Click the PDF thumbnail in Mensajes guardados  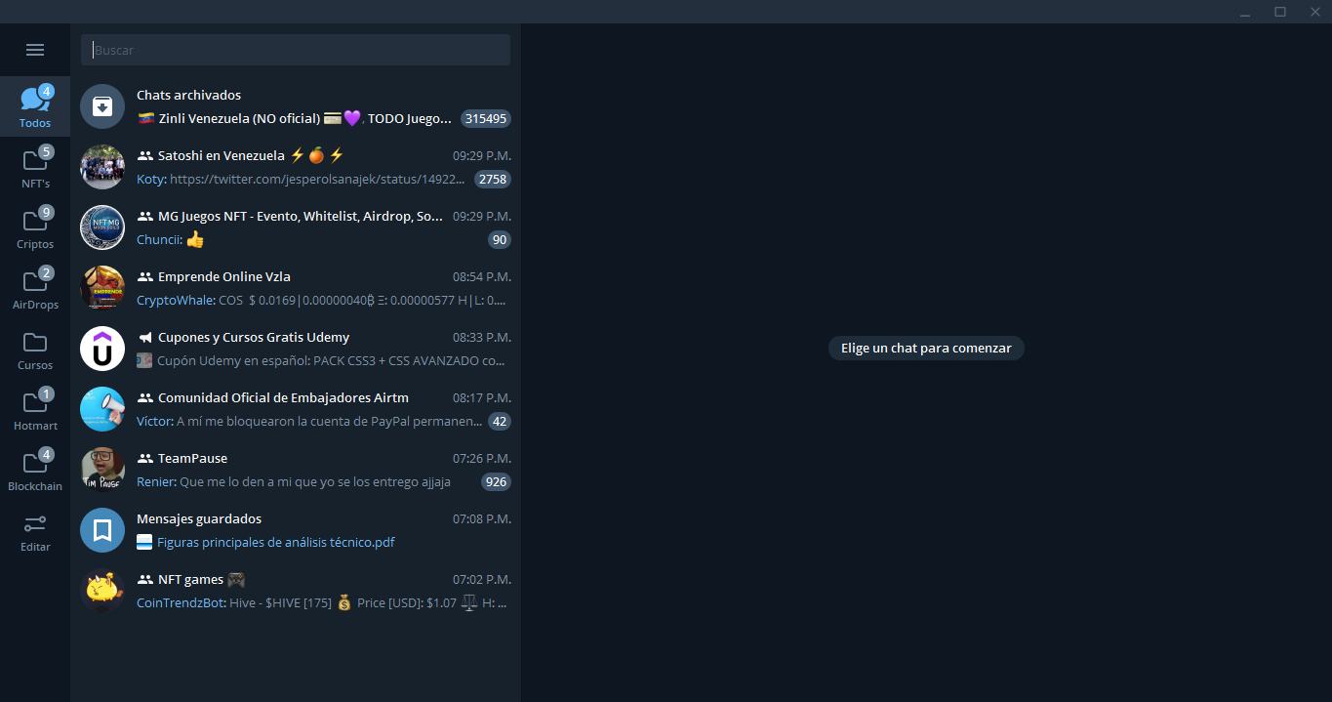(144, 542)
